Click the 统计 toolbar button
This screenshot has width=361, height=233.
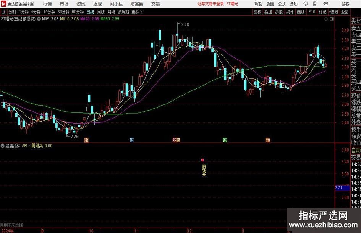[290, 12]
